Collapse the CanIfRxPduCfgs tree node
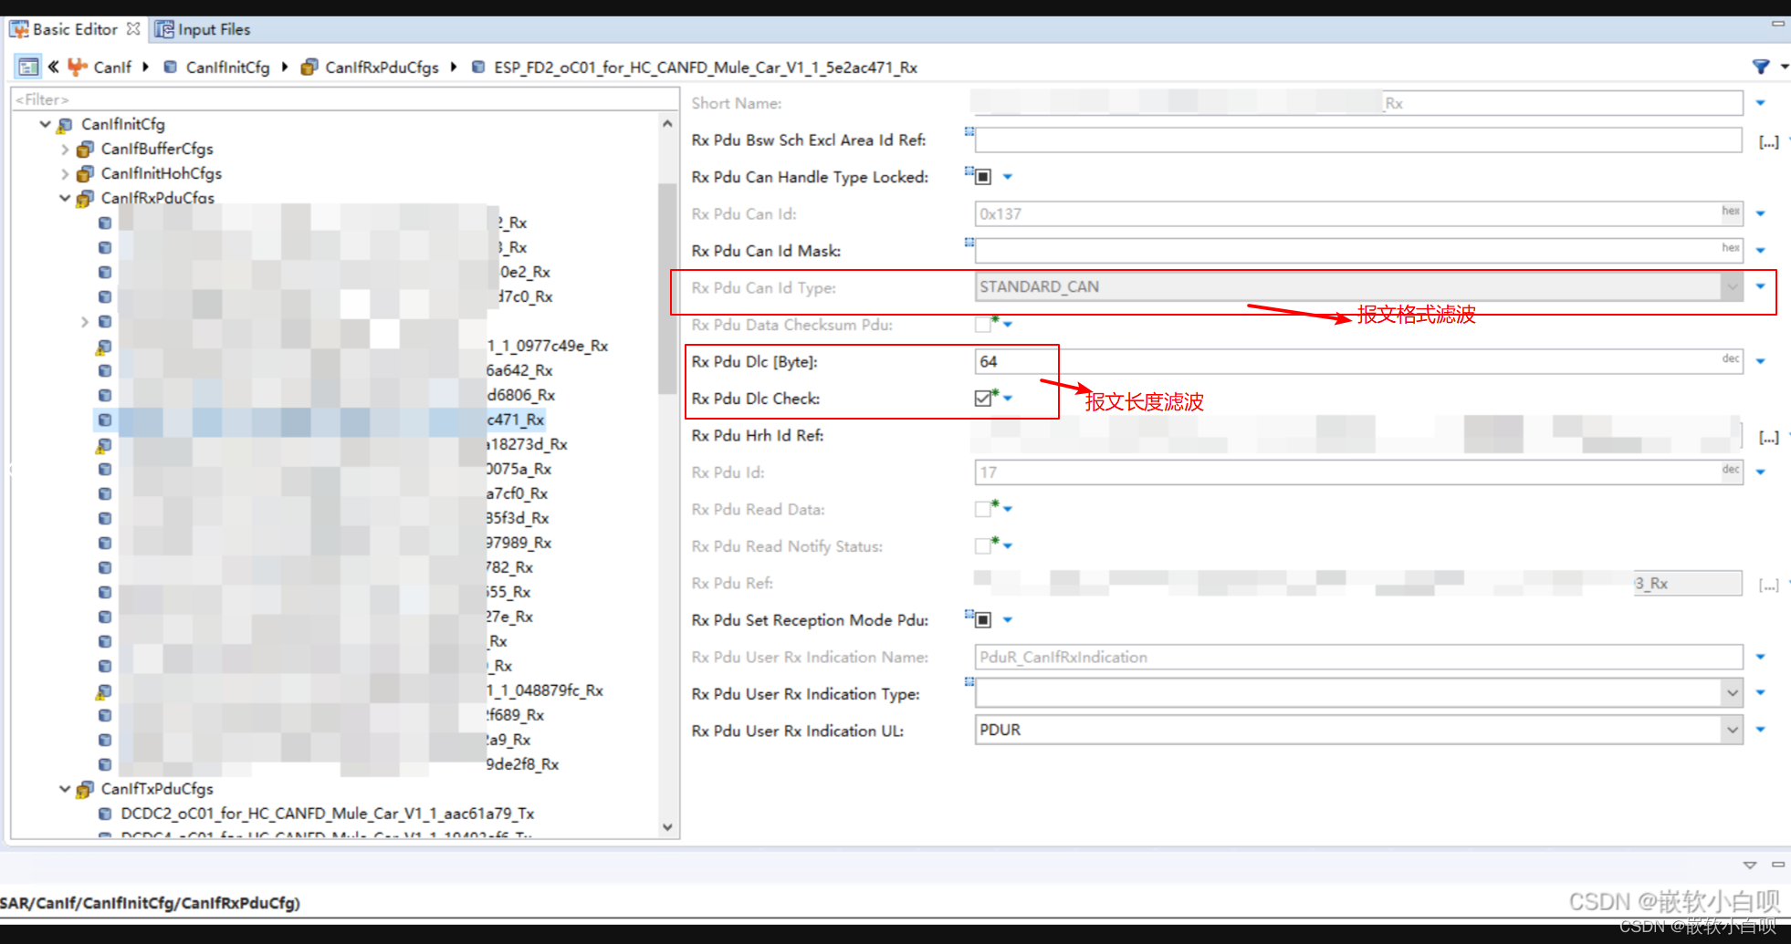The image size is (1791, 944). pos(65,198)
